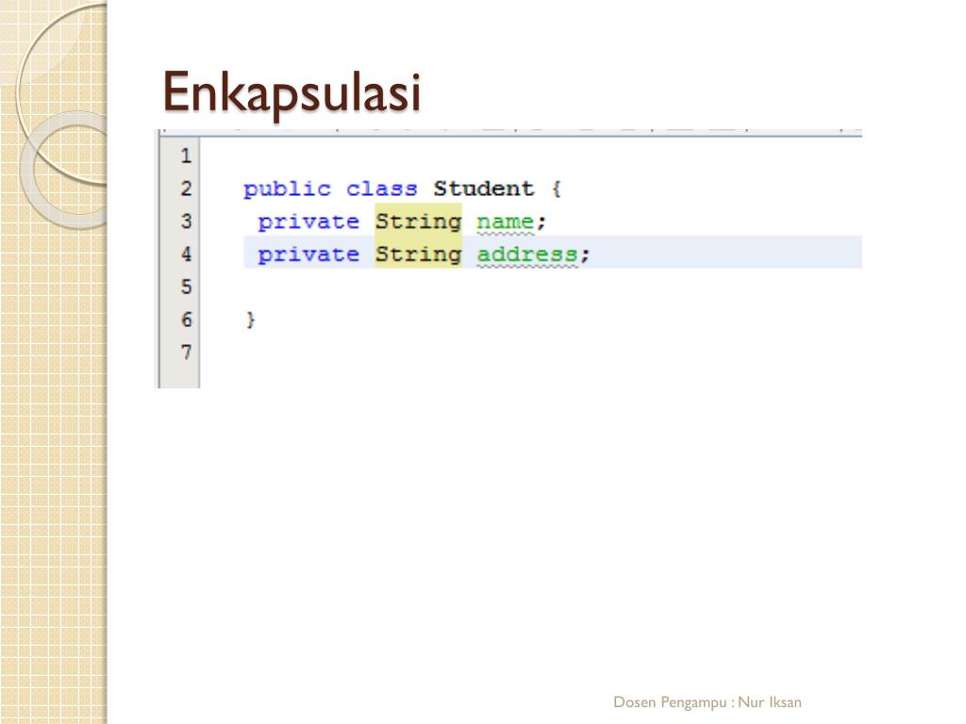Click the slide title 'Enkapsulasi'
Image resolution: width=966 pixels, height=724 pixels.
[291, 93]
